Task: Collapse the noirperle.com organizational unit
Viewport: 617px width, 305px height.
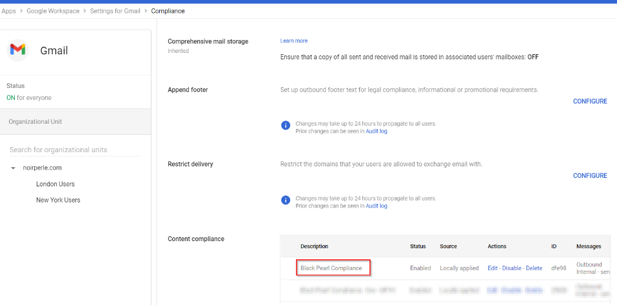Action: click(x=13, y=168)
